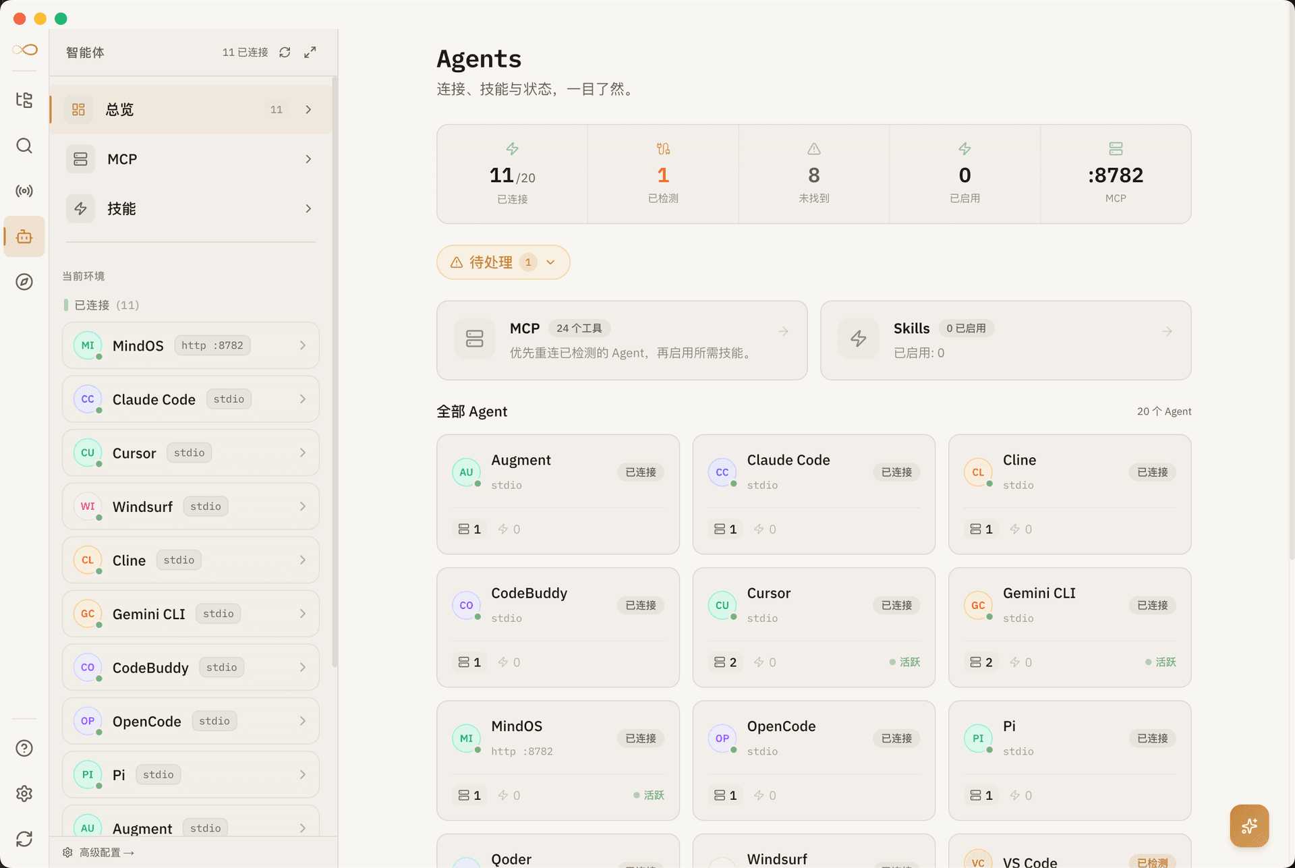Expand the Windsurf row chevron in sidebar

(x=303, y=507)
